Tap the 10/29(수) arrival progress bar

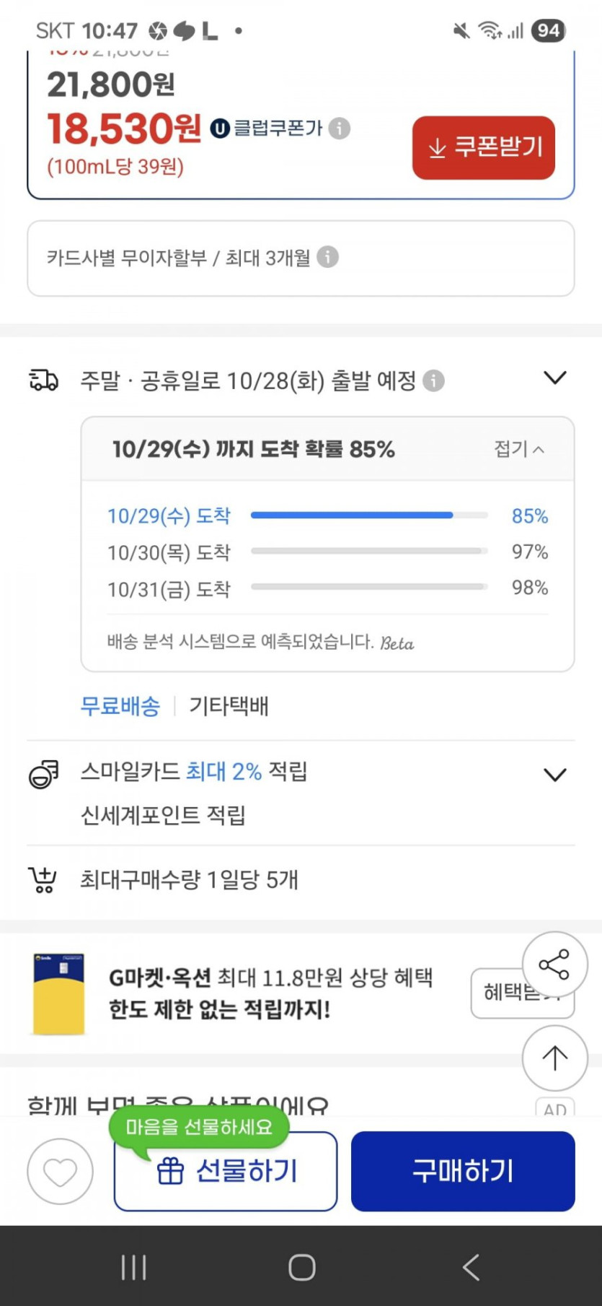[368, 515]
